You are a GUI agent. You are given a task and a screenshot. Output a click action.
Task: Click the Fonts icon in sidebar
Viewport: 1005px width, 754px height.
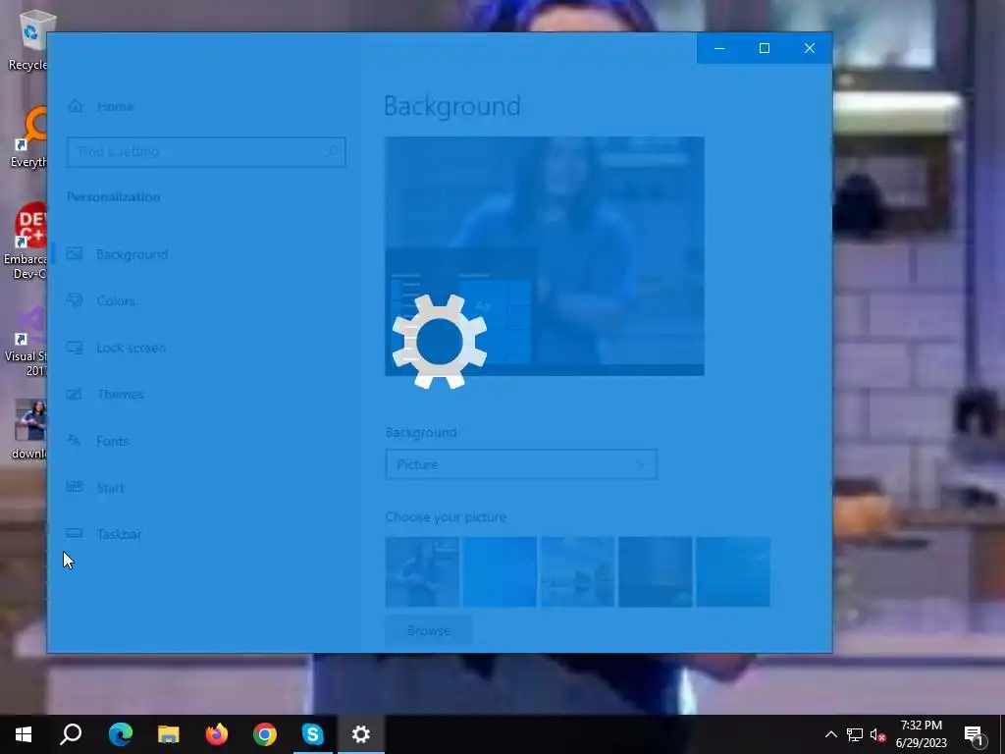(x=75, y=440)
